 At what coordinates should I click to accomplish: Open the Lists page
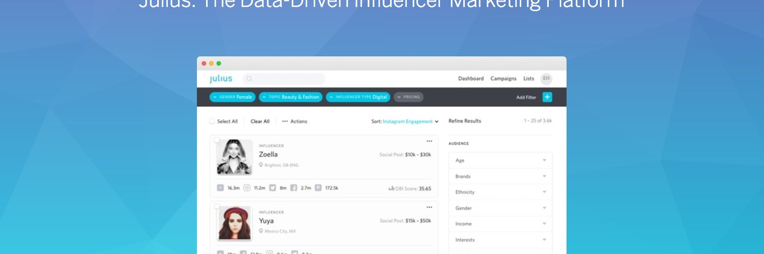(x=529, y=78)
